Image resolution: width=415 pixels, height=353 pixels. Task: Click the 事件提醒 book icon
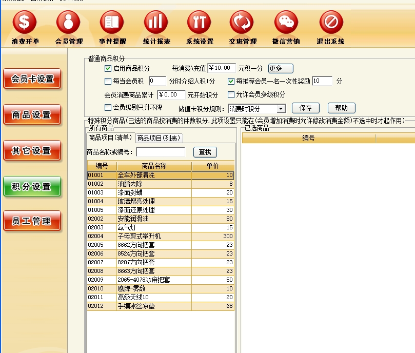pyautogui.click(x=112, y=22)
